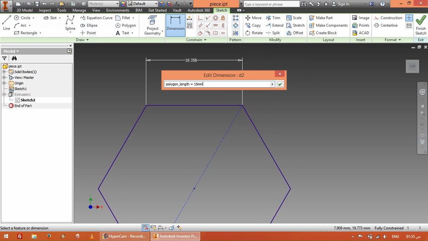Select the Trim tool

coord(273,18)
